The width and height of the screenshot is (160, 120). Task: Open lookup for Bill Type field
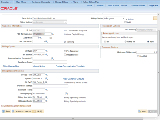[46, 51]
